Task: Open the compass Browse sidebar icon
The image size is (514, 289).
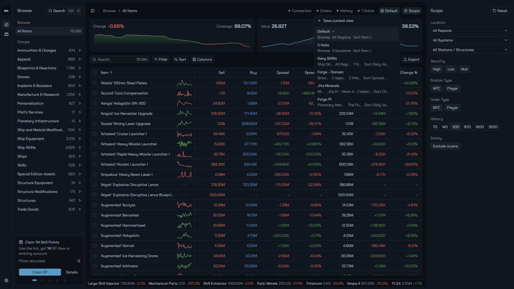Action: 6,25
